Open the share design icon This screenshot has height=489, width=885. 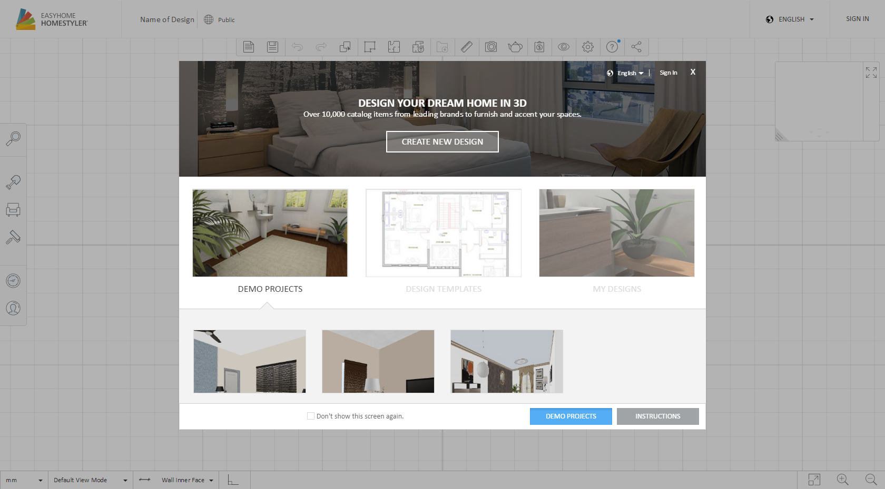click(636, 47)
